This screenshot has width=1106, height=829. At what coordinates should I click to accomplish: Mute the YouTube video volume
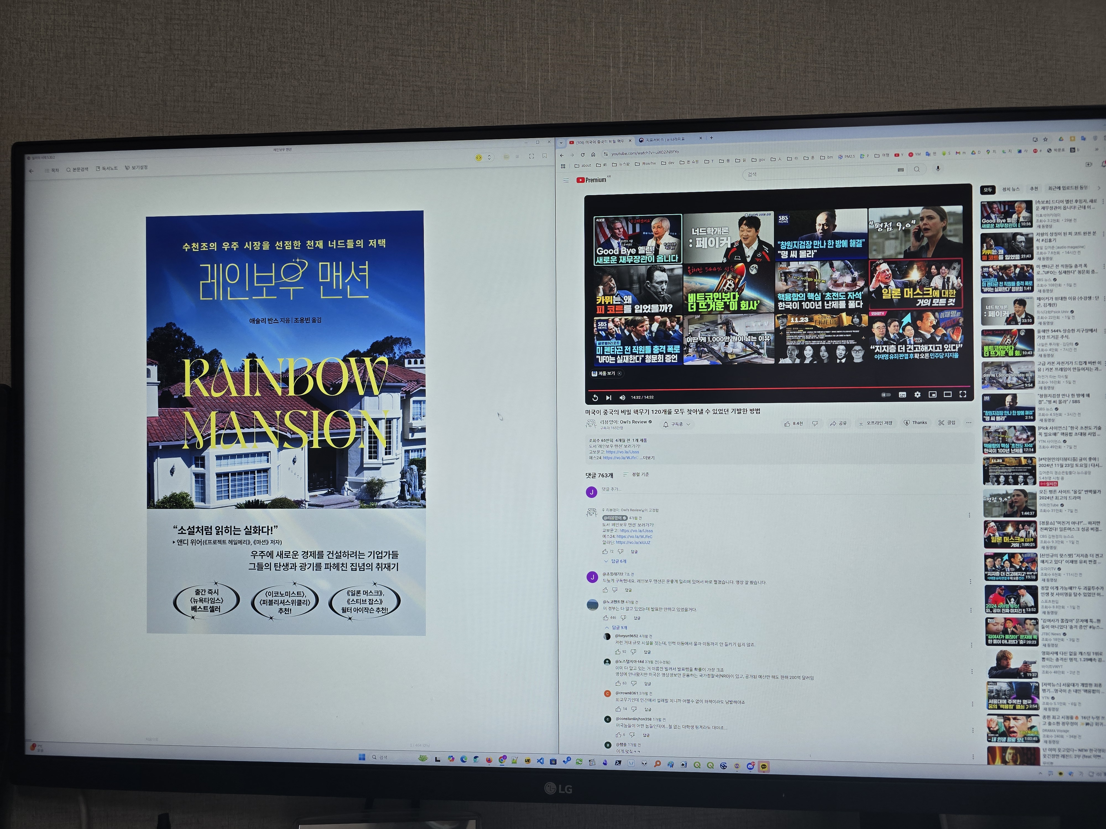[x=622, y=398]
